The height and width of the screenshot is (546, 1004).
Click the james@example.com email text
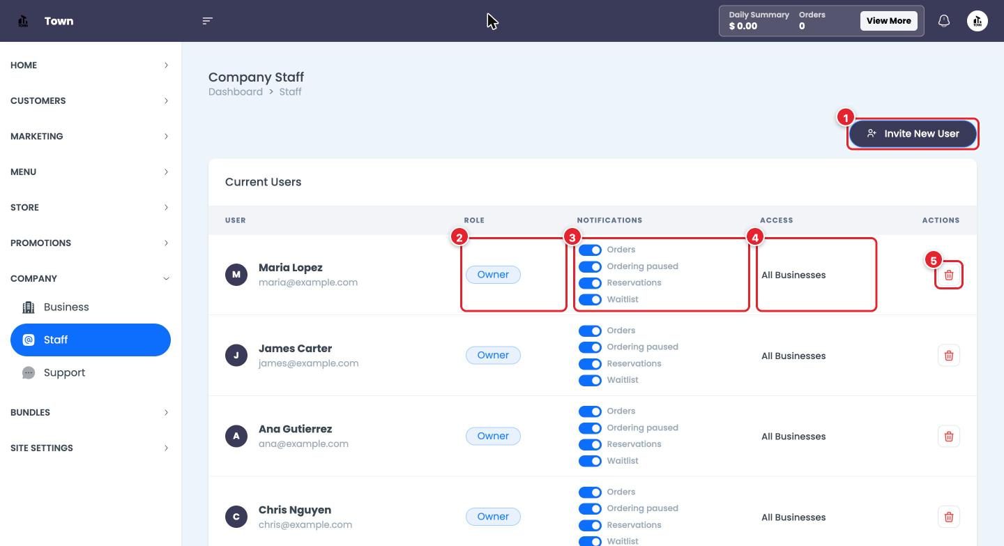[309, 363]
